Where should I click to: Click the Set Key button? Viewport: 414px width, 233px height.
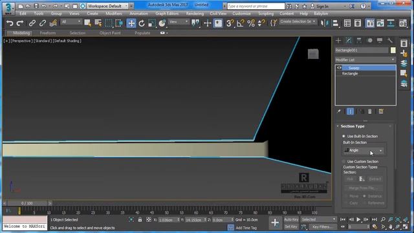(x=291, y=227)
